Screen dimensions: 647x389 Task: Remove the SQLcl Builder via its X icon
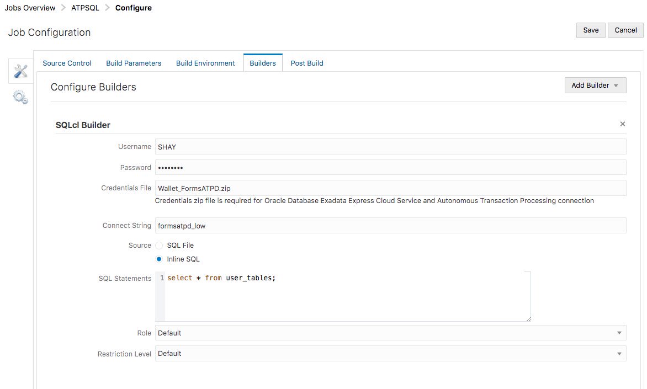[x=622, y=124]
